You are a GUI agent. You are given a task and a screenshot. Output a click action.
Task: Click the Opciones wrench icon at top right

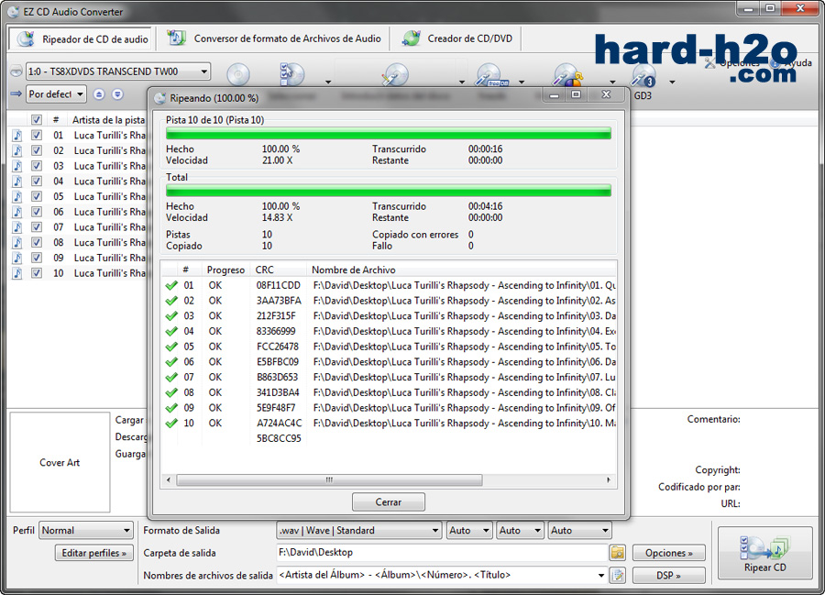[x=709, y=63]
